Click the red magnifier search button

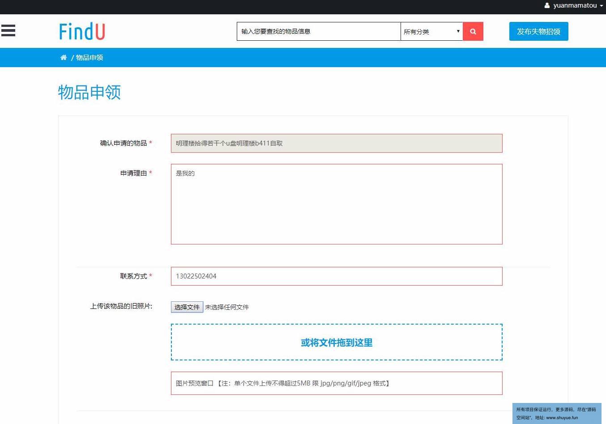pos(473,31)
